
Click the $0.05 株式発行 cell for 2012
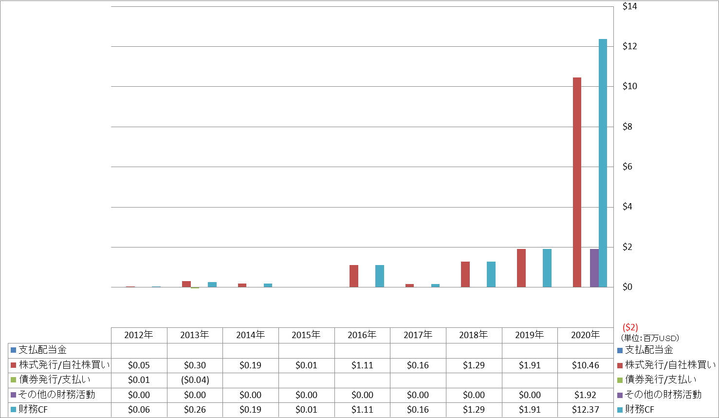(x=139, y=365)
